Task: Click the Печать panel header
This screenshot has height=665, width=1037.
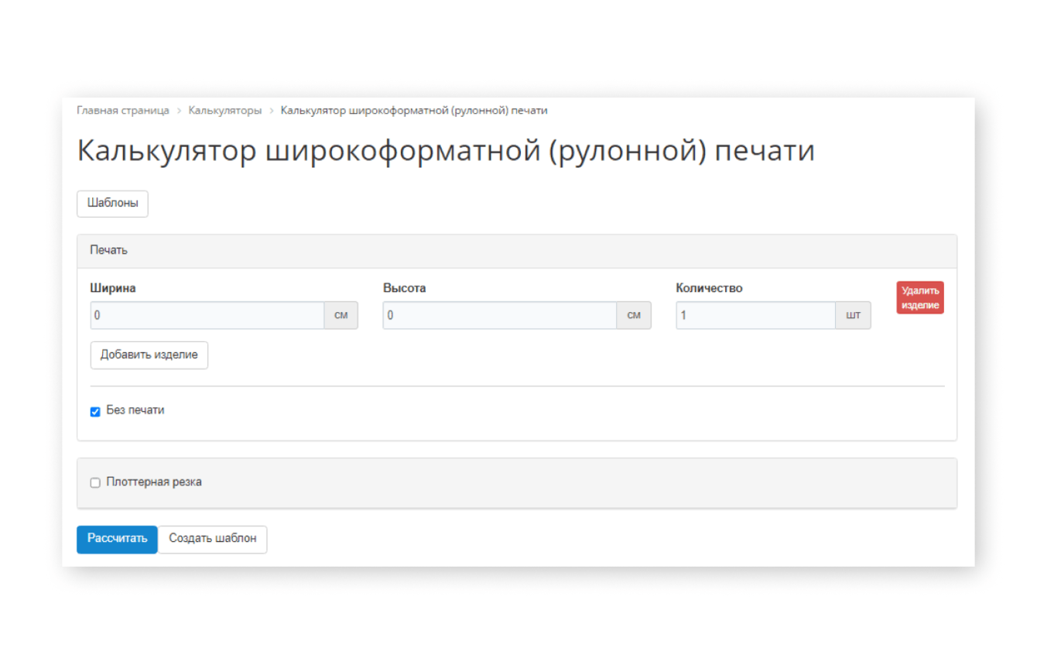Action: pos(516,251)
